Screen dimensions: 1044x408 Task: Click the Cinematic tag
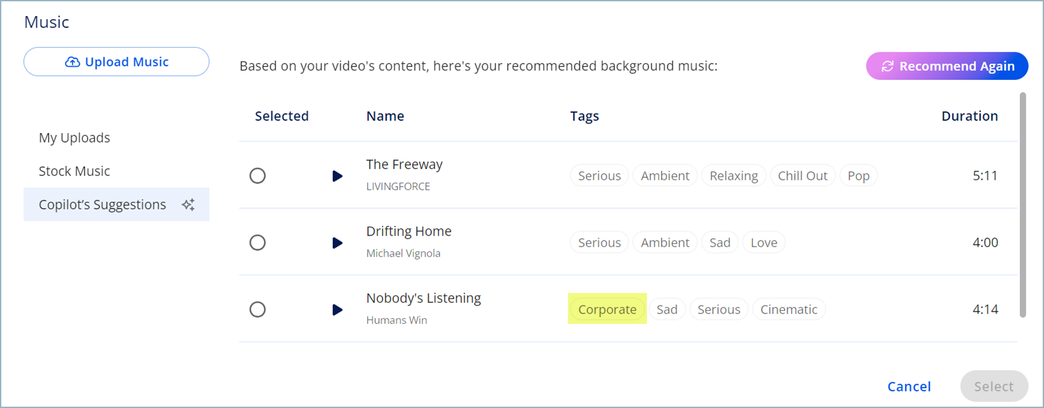coord(788,309)
